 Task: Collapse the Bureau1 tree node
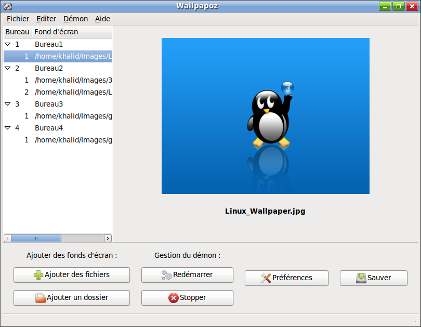coord(8,44)
